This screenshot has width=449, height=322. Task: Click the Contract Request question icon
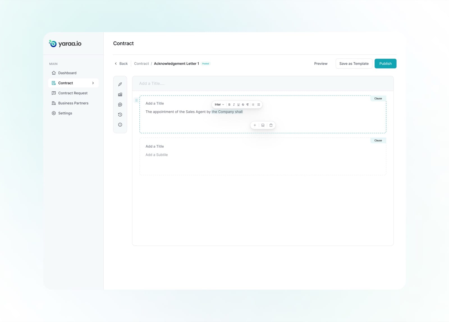coord(54,93)
